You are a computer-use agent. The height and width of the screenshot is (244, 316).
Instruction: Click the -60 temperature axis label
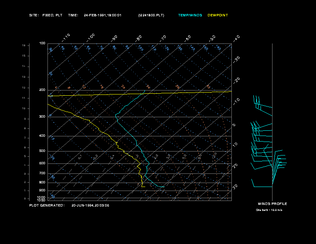coord(188,38)
